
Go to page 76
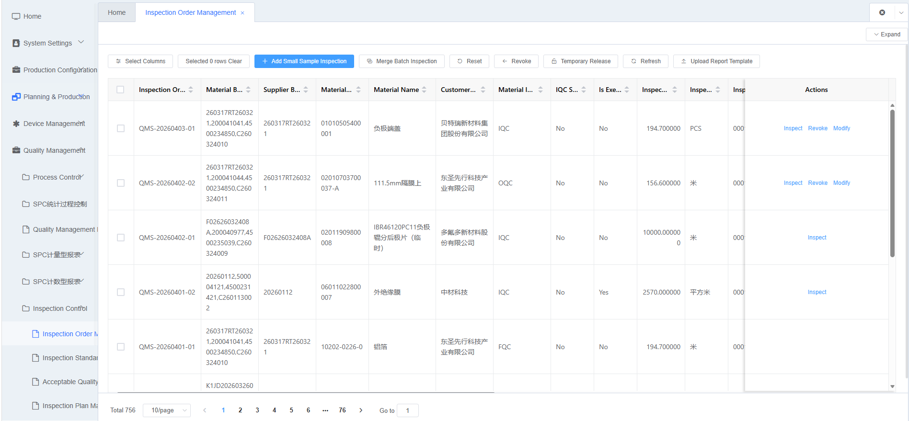342,410
